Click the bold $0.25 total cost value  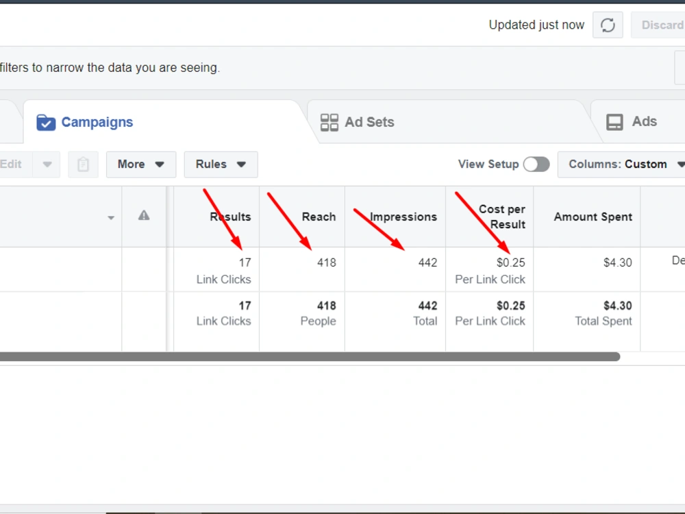point(511,306)
